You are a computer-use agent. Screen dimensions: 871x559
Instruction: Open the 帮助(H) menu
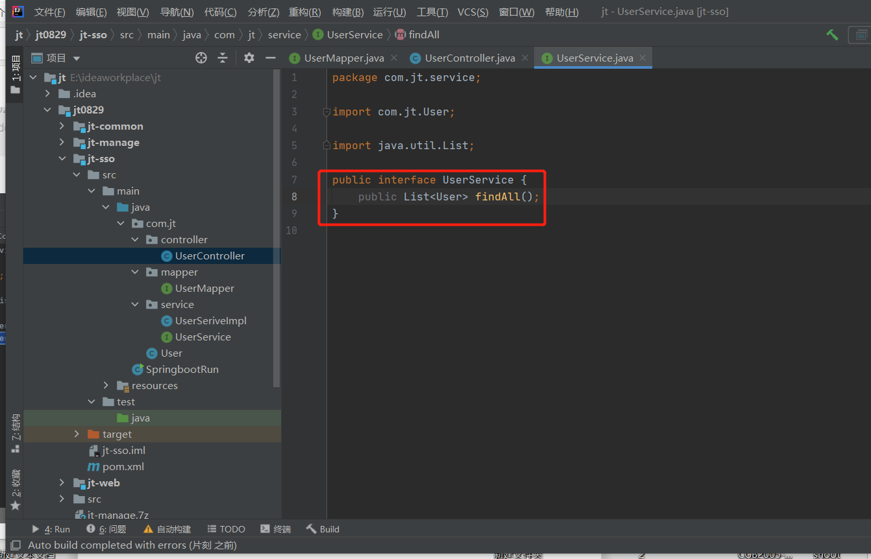[561, 12]
